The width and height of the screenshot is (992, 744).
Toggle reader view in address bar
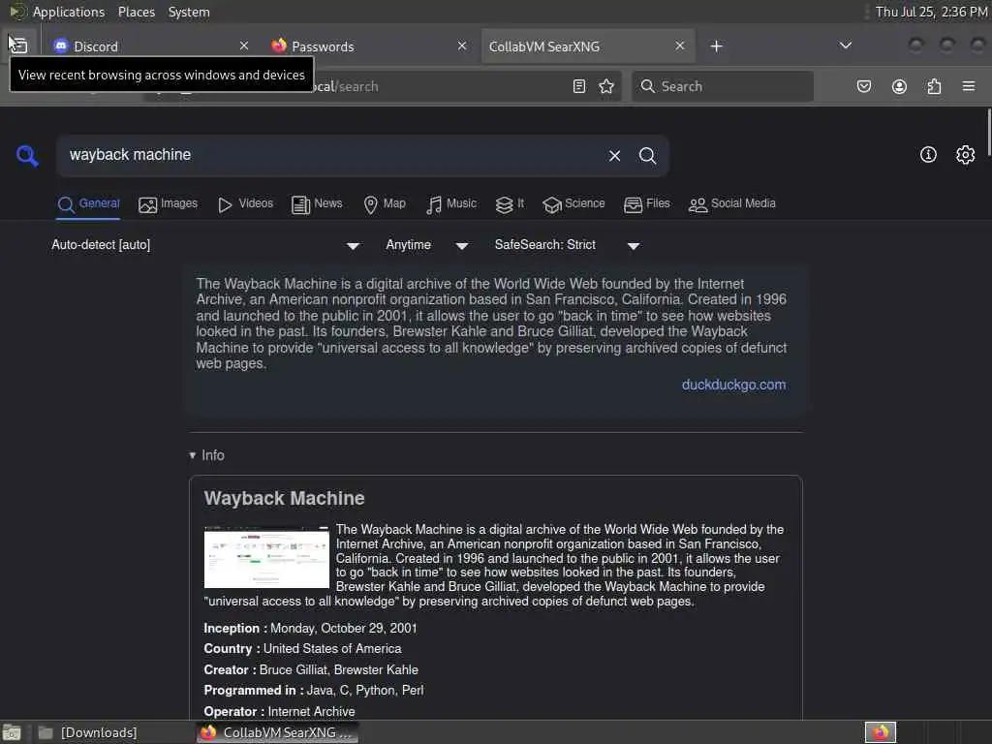coord(579,86)
